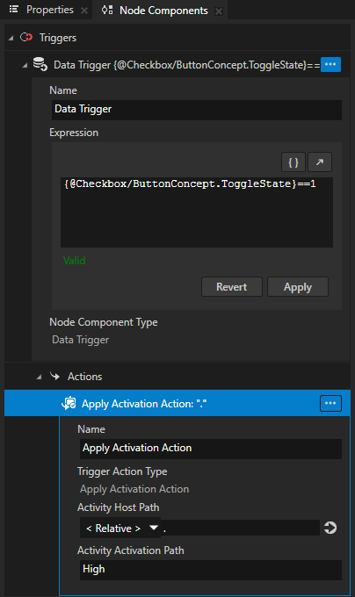Click the Triggers section icon
Viewport: 355px width, 597px height.
tap(26, 37)
